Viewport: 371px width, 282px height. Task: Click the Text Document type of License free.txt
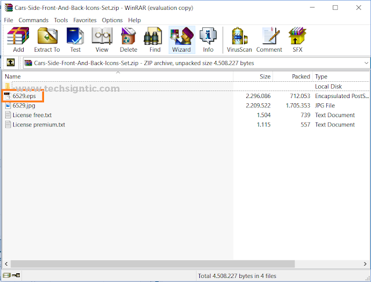pyautogui.click(x=334, y=115)
